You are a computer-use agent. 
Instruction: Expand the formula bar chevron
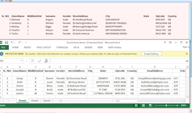click(187, 61)
